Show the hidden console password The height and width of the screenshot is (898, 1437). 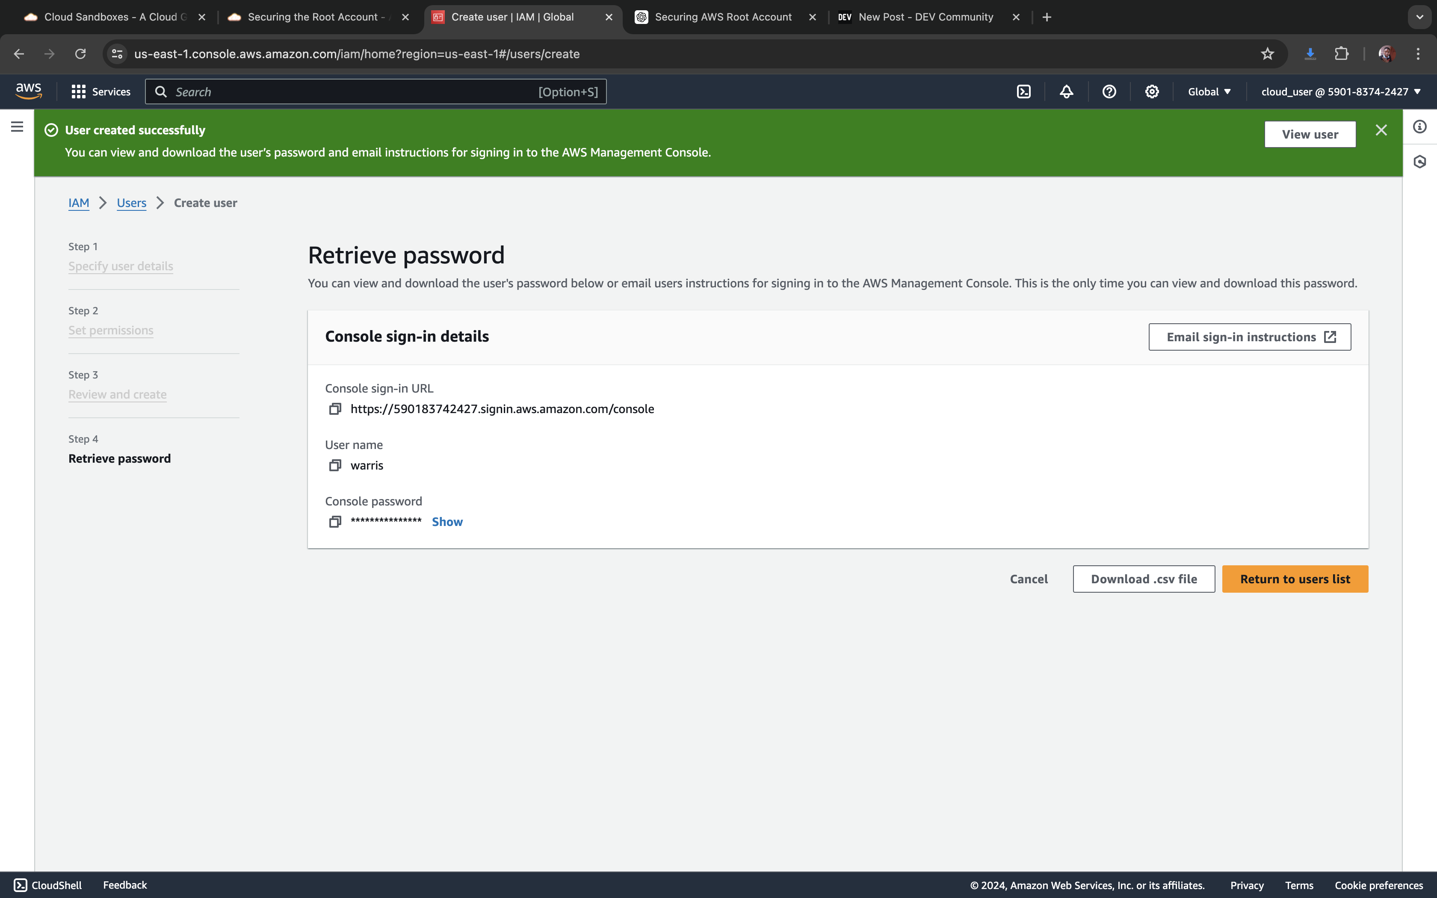click(x=446, y=521)
